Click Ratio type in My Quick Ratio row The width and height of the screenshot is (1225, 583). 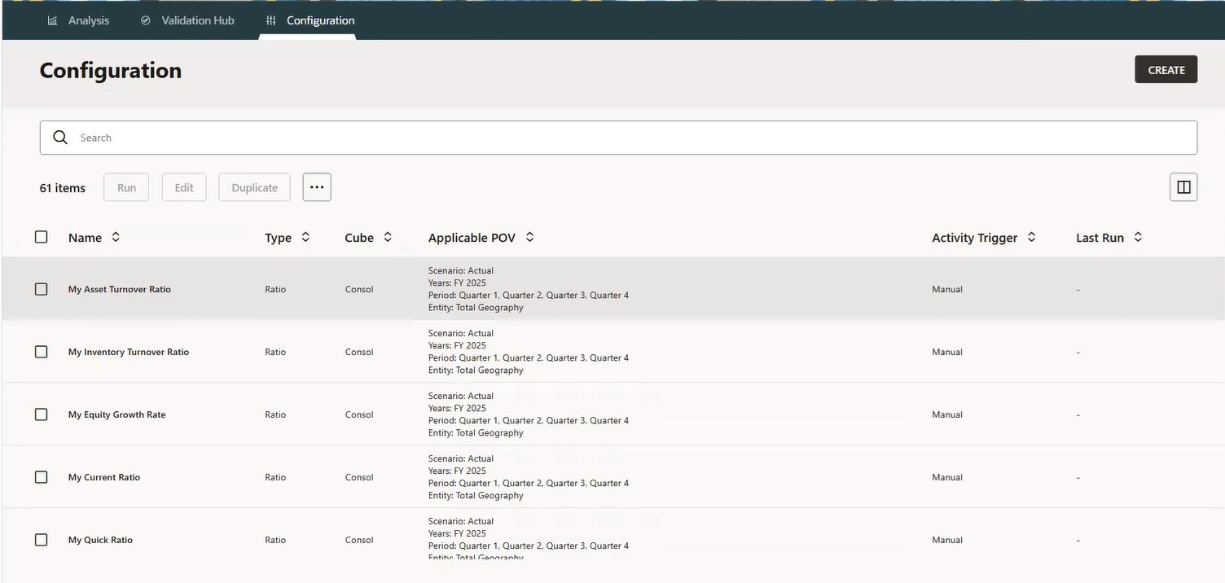pos(275,540)
